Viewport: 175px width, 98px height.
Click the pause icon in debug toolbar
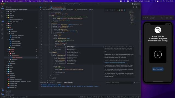tap(108, 10)
